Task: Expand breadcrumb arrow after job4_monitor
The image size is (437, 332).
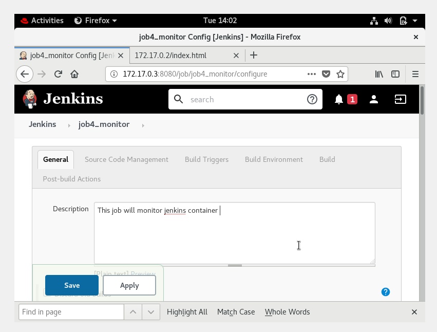Action: (x=143, y=125)
